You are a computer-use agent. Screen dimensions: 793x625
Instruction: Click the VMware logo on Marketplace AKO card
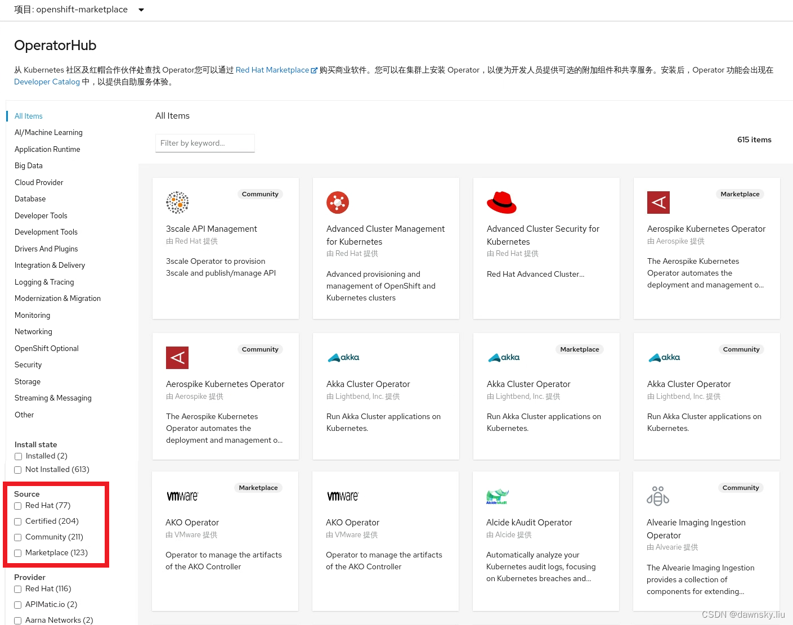pos(182,496)
